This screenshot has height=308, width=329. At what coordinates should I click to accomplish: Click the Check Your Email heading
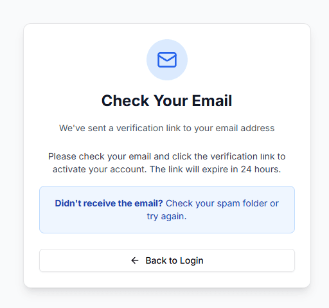[x=167, y=100]
